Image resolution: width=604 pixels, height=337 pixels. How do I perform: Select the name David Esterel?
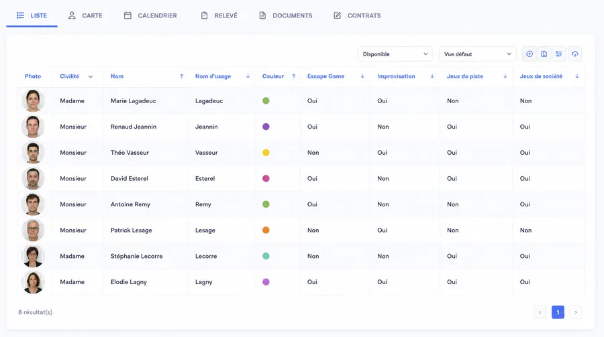pyautogui.click(x=129, y=178)
